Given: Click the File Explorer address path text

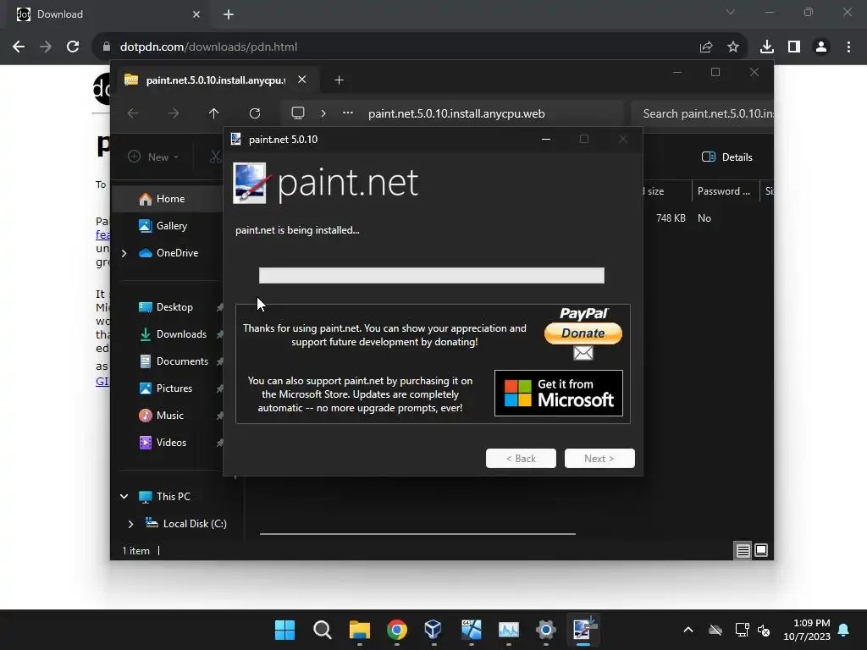Looking at the screenshot, I should 456,113.
